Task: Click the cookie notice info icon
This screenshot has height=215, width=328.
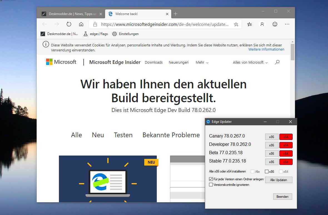Action: click(46, 44)
